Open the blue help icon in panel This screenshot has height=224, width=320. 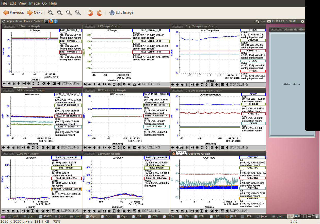[x=56, y=21]
